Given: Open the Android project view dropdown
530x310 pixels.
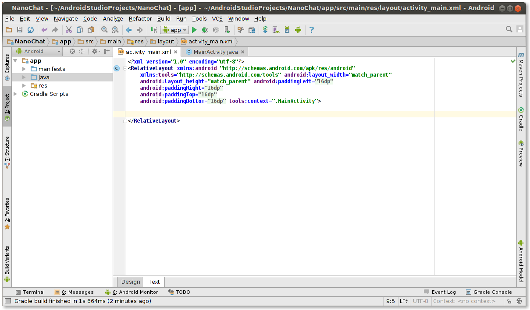Looking at the screenshot, I should click(38, 51).
